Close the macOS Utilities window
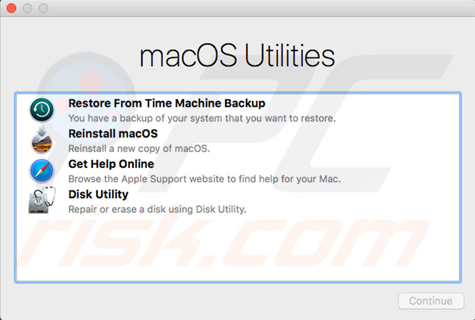Image resolution: width=475 pixels, height=320 pixels. coord(11,8)
